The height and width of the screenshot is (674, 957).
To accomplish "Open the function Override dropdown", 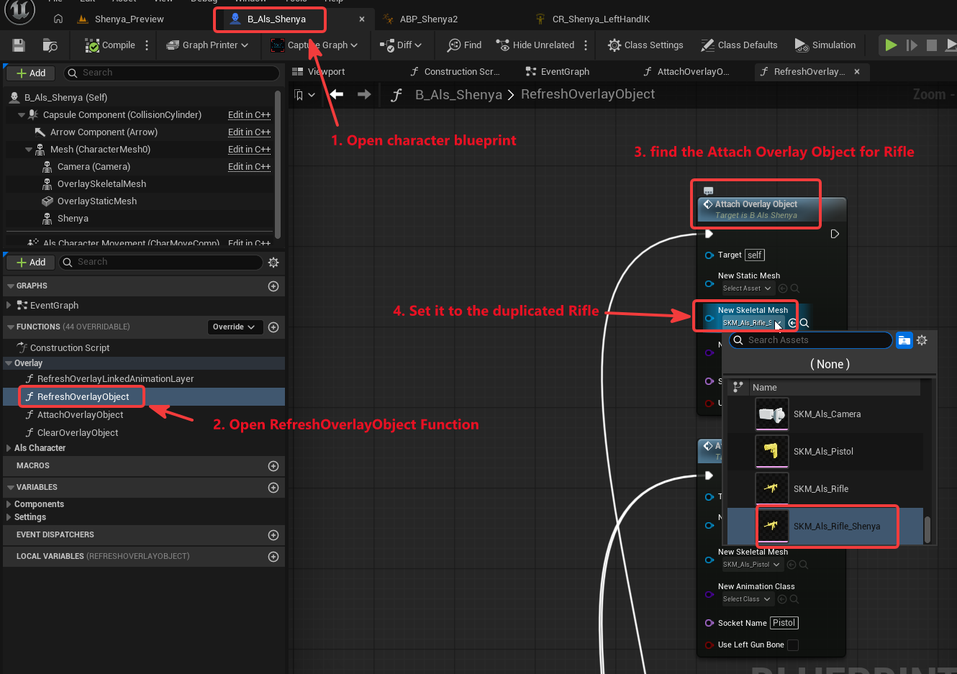I will [x=235, y=327].
